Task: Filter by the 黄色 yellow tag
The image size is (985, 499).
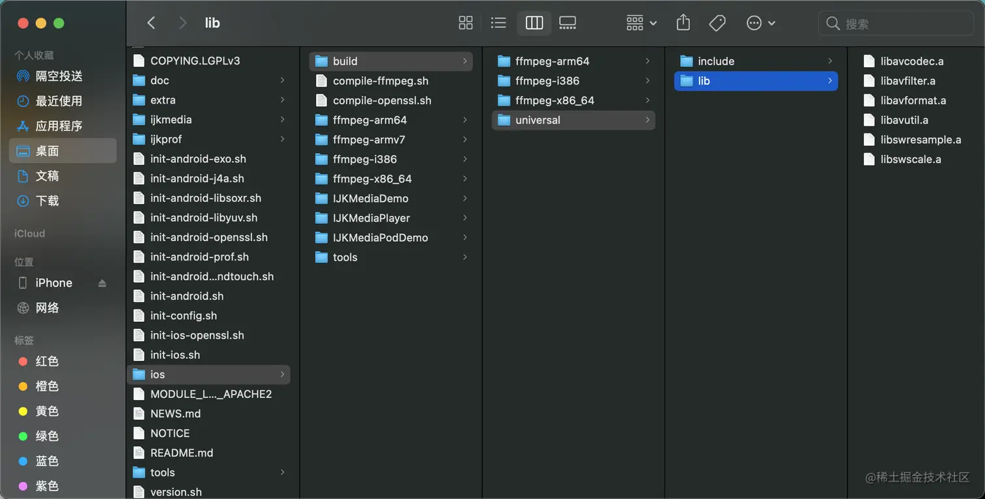Action: 63,411
